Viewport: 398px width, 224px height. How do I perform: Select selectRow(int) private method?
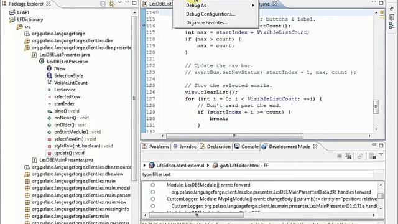pyautogui.click(x=75, y=139)
